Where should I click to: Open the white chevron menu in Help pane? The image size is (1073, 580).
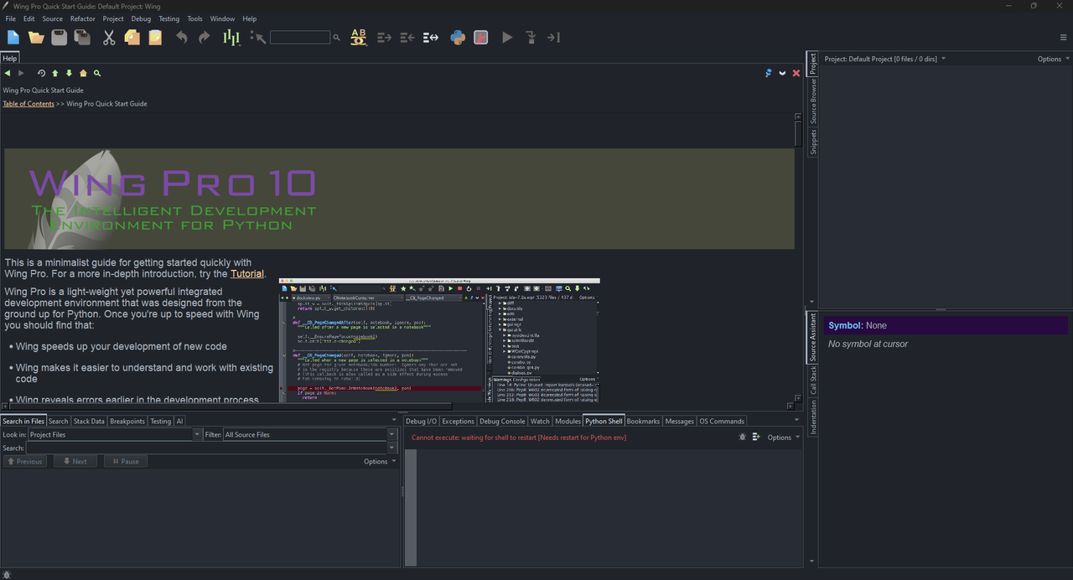(x=782, y=73)
